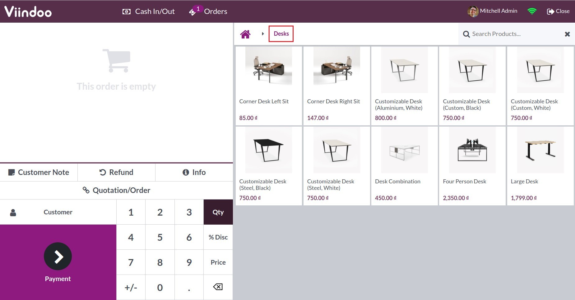
Task: Check the wifi connection status icon
Action: pyautogui.click(x=532, y=11)
